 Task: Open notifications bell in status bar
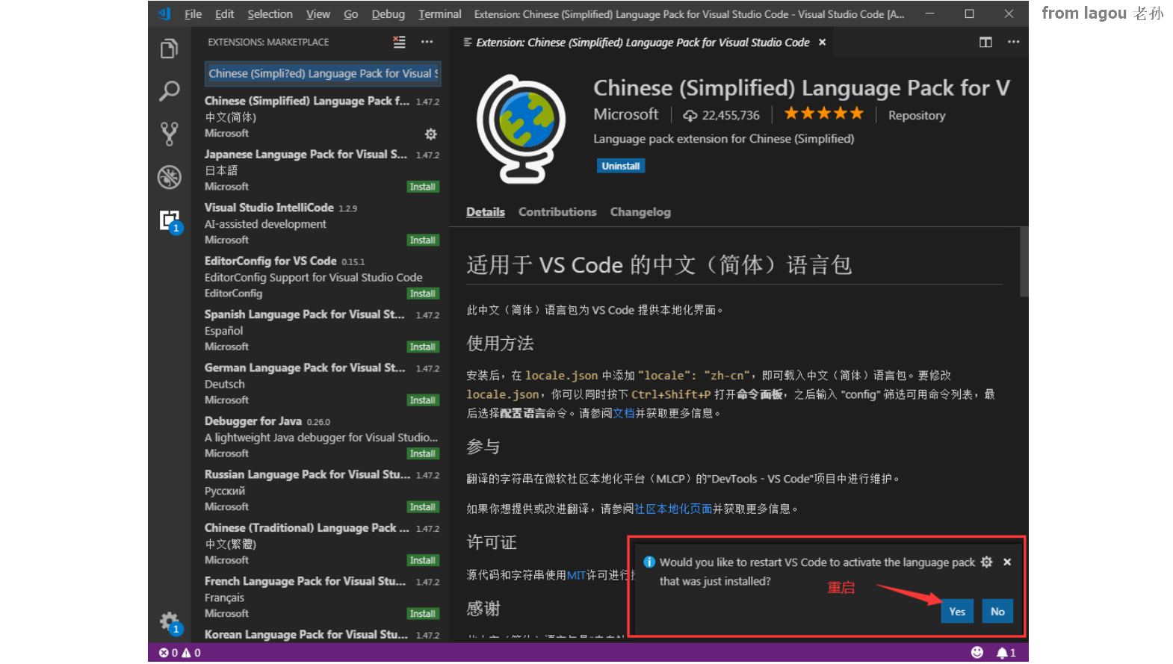[1006, 653]
